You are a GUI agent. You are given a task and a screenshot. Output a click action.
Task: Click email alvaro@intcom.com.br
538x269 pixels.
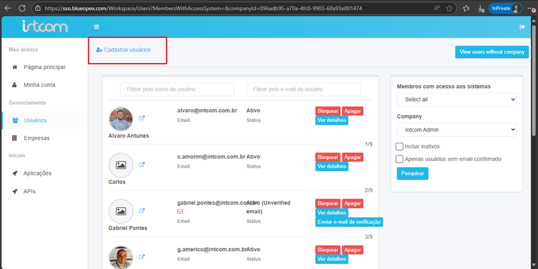(x=207, y=111)
